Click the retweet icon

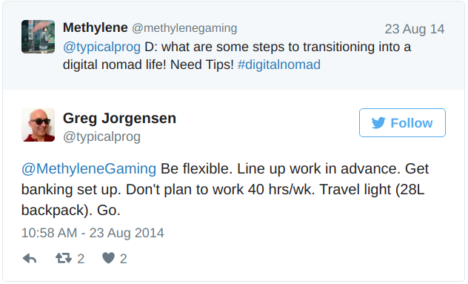(64, 258)
